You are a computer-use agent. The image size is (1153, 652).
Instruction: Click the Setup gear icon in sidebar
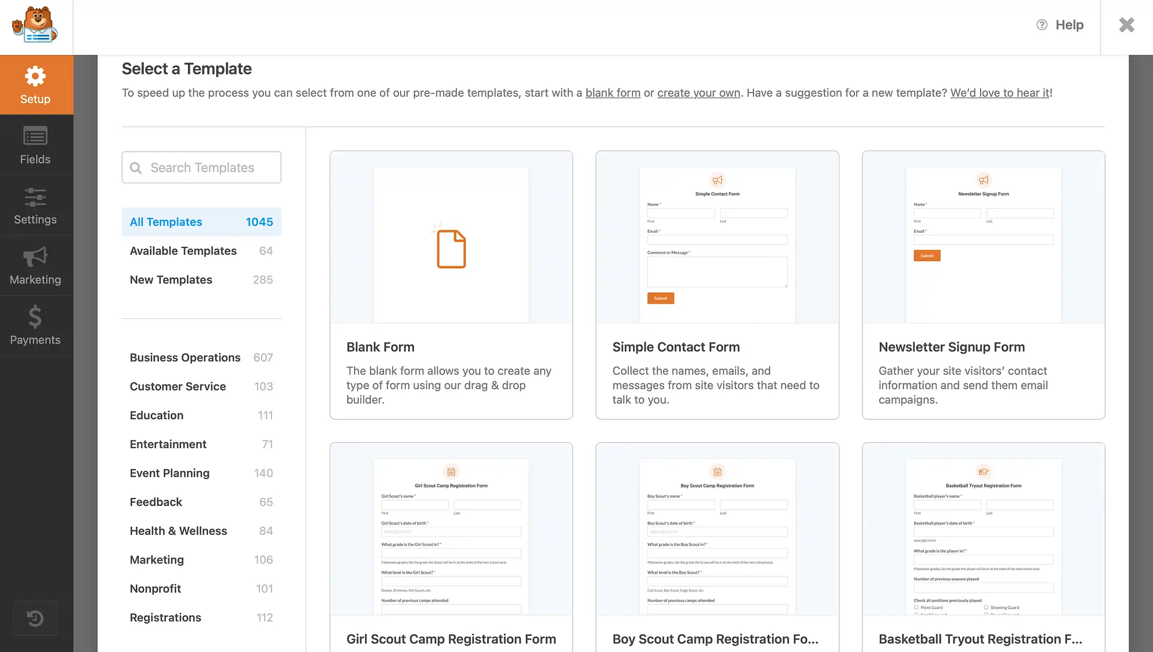point(35,78)
